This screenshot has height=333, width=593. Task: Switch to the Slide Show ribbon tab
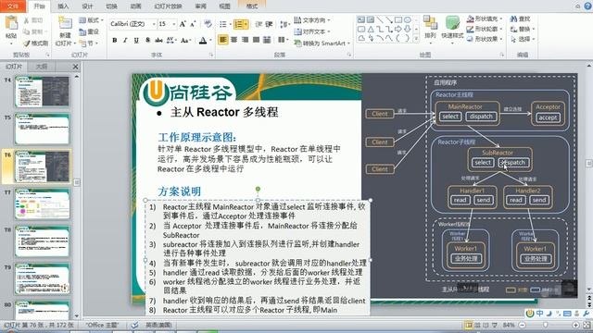(x=168, y=6)
